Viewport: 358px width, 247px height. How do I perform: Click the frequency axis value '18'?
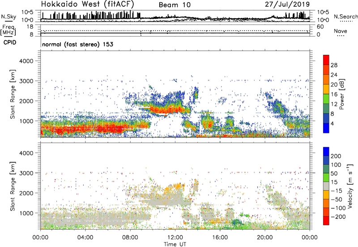(30, 27)
